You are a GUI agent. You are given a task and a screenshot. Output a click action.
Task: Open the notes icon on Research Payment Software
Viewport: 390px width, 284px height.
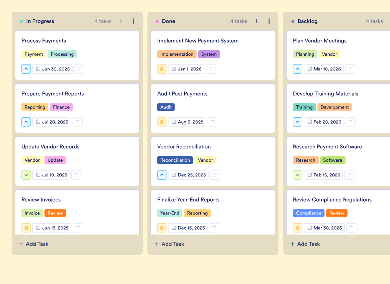349,175
